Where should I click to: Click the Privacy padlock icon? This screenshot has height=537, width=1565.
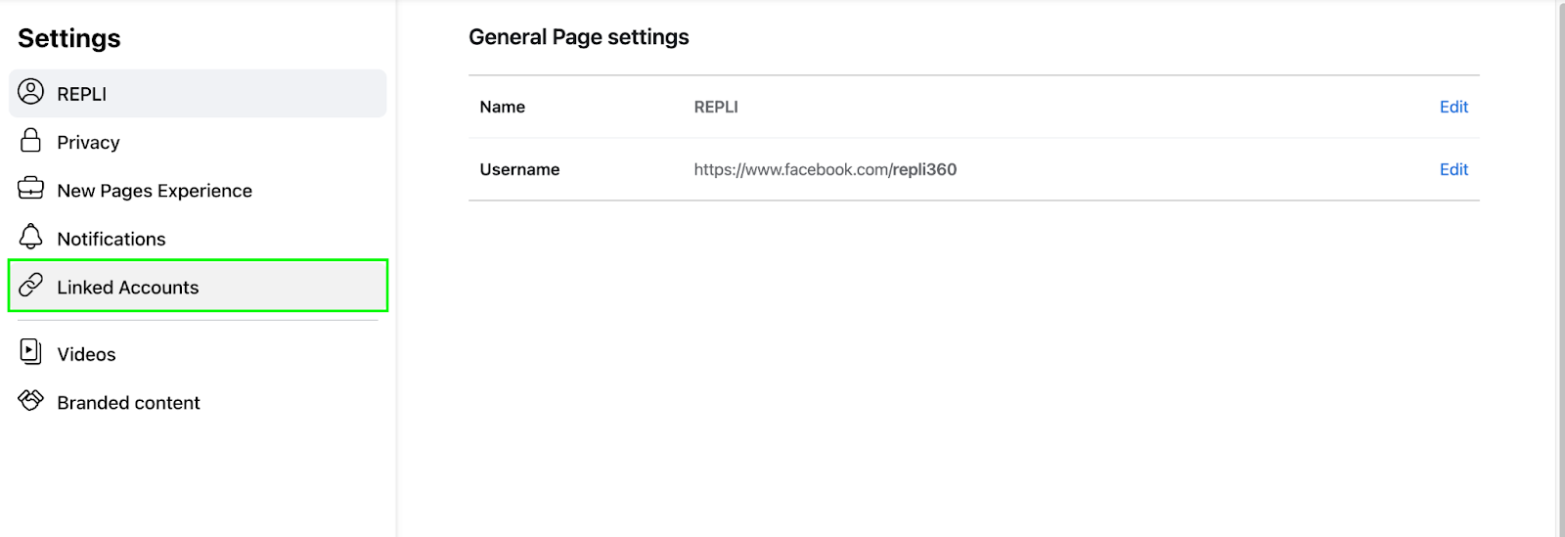tap(31, 140)
